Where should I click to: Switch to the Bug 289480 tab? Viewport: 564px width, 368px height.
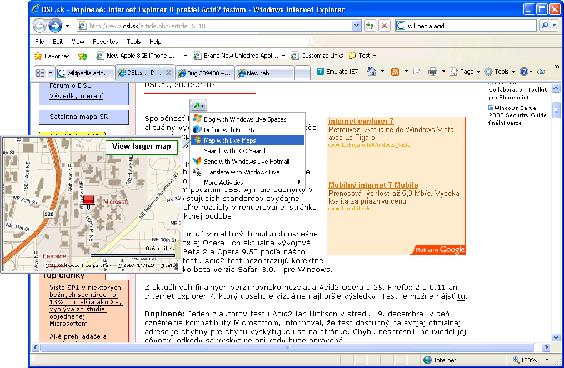(205, 73)
